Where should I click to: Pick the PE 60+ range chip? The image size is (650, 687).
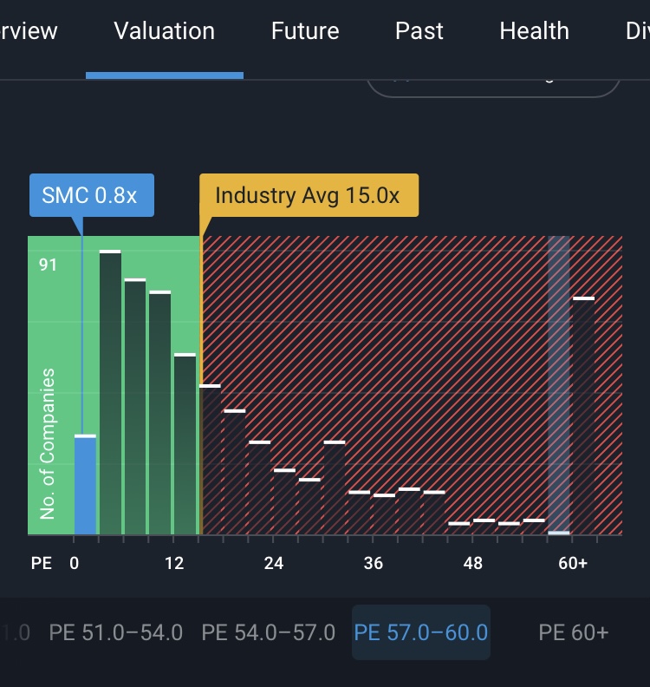coord(573,632)
